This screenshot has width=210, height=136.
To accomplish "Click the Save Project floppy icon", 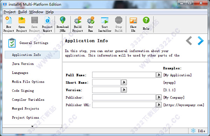I will [x=35, y=20].
